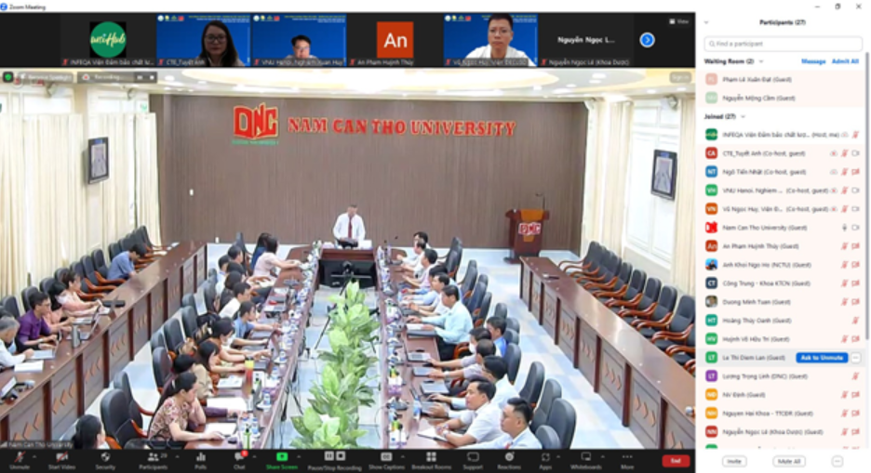Toggle video icon for Nam Can Tho University
This screenshot has height=473, width=871.
point(855,228)
